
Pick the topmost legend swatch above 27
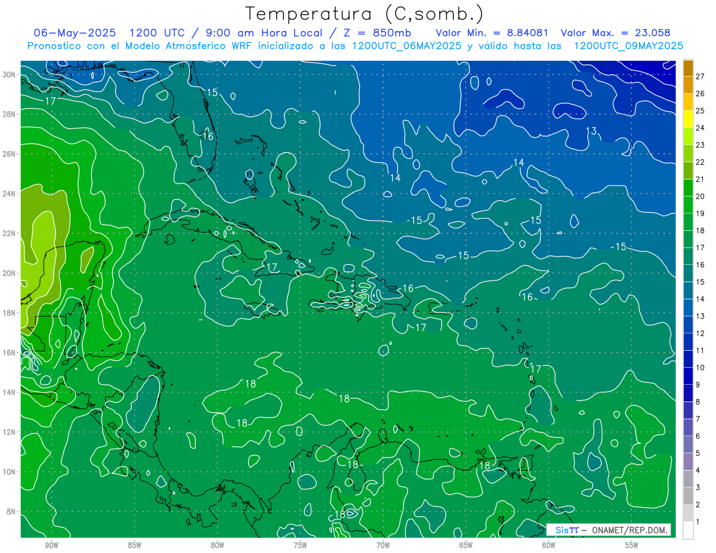pyautogui.click(x=688, y=68)
